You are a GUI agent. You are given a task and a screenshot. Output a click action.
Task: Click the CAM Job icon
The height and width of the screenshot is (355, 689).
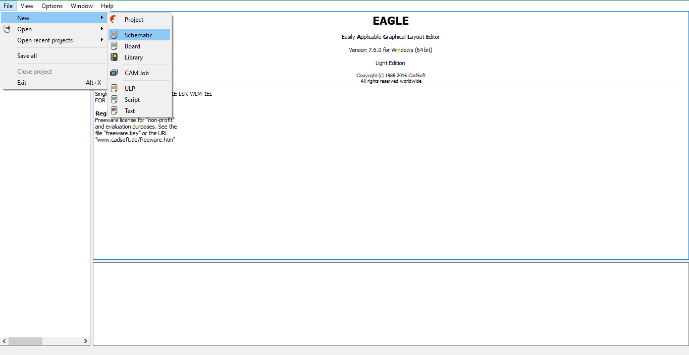pyautogui.click(x=114, y=73)
